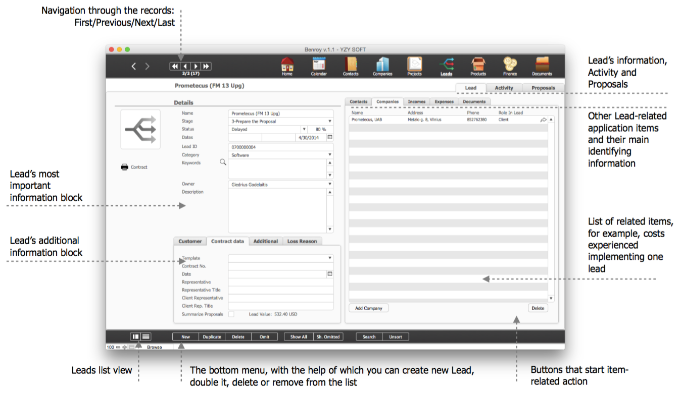Switch to the leads list view toggle

click(146, 336)
